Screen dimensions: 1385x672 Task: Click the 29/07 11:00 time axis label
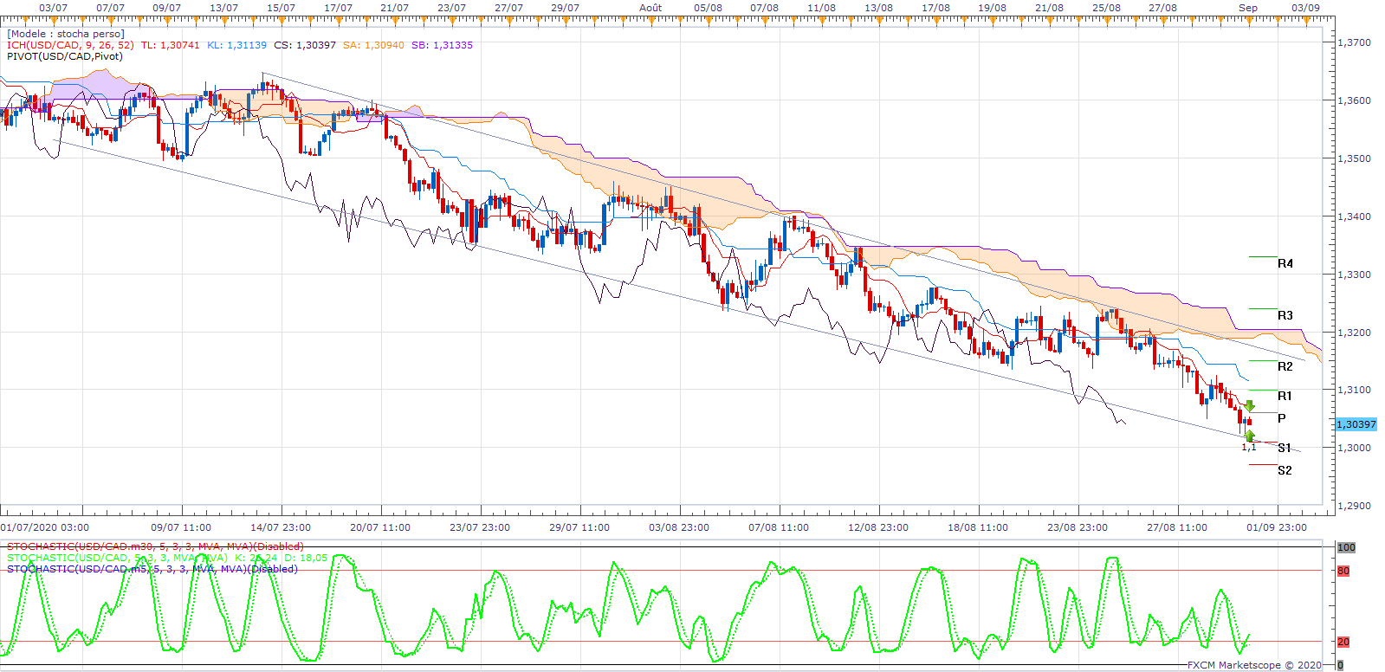579,527
